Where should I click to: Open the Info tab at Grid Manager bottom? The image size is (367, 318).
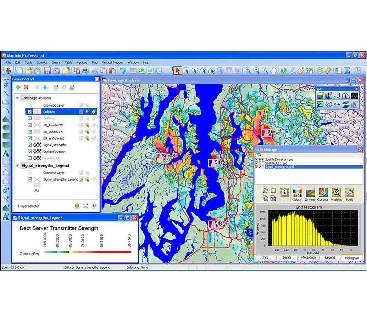[x=266, y=257]
